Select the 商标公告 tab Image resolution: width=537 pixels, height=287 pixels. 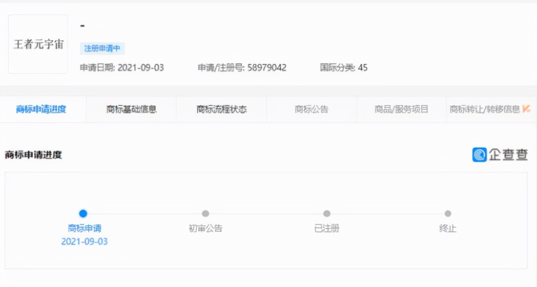coord(311,109)
